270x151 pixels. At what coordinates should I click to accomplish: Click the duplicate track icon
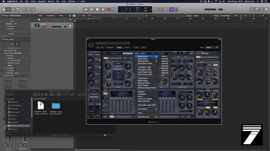click(x=39, y=20)
